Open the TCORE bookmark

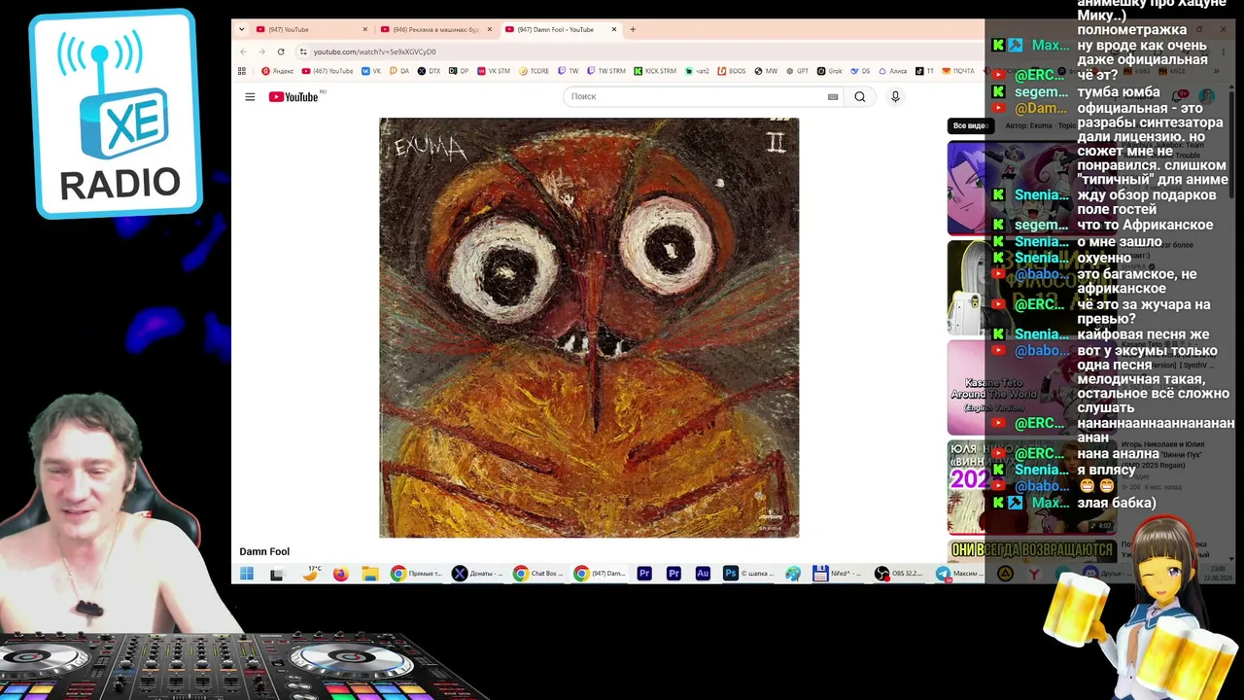click(534, 71)
